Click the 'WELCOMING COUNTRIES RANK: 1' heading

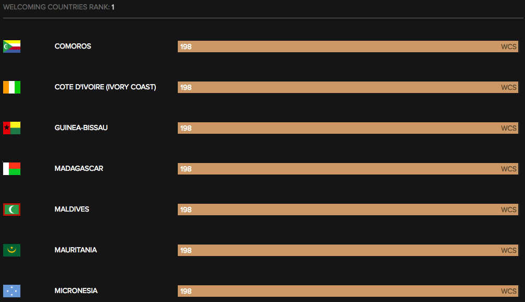coord(59,7)
